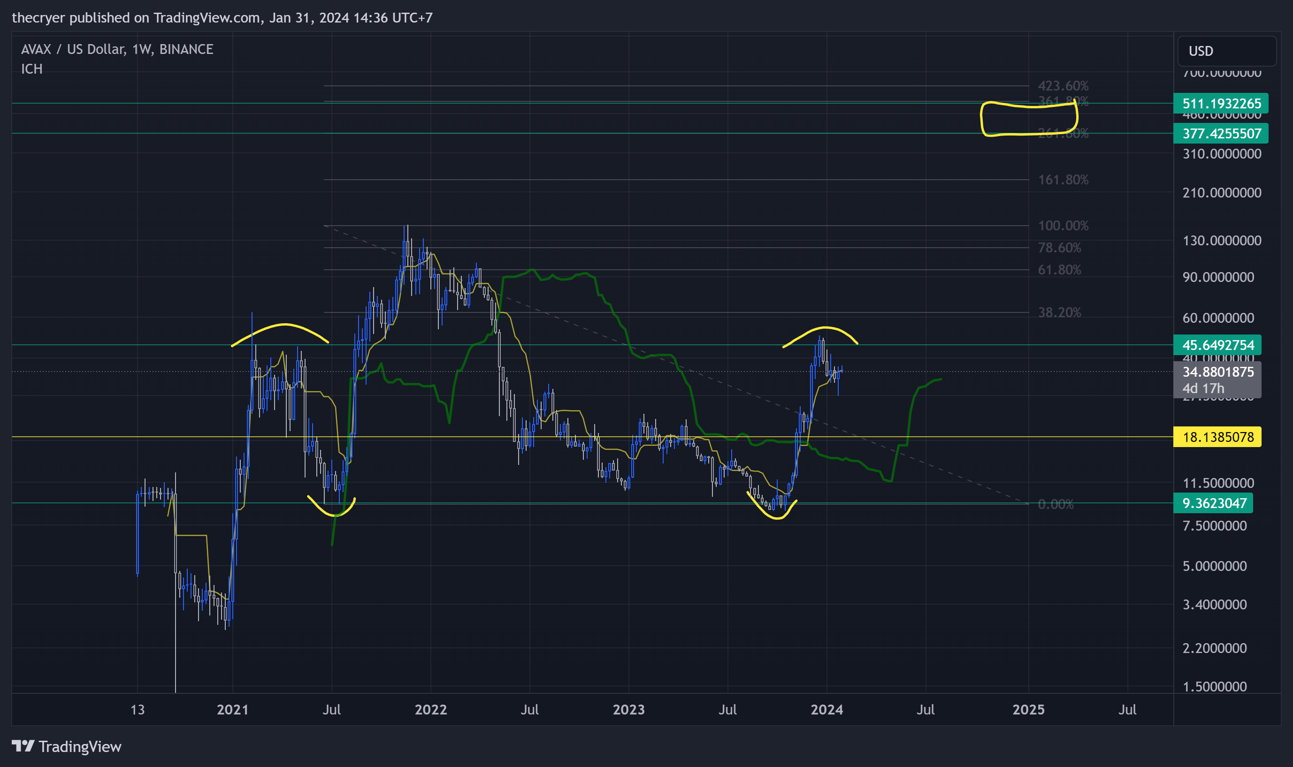1293x767 pixels.
Task: Select the ICH indicator label
Action: (x=31, y=69)
